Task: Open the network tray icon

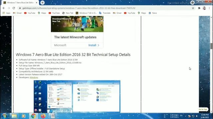Action: pos(193,116)
